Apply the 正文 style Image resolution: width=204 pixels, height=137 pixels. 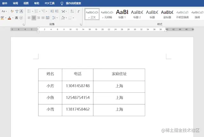click(x=92, y=14)
